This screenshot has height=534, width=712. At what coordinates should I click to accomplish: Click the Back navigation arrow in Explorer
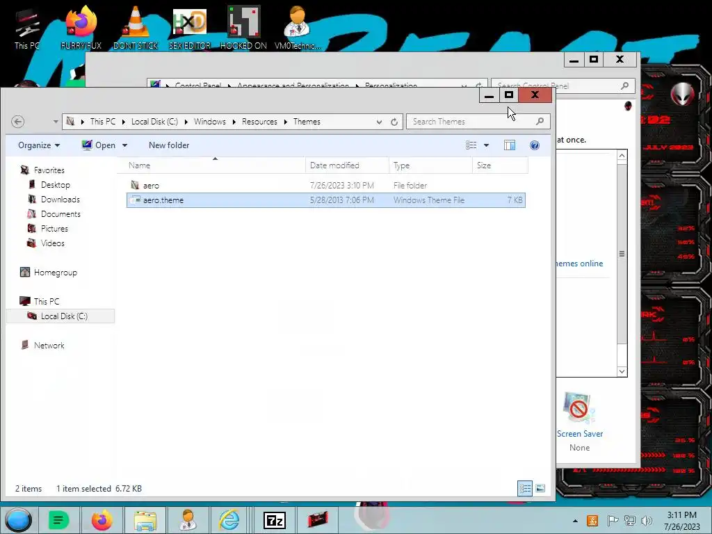(x=17, y=121)
